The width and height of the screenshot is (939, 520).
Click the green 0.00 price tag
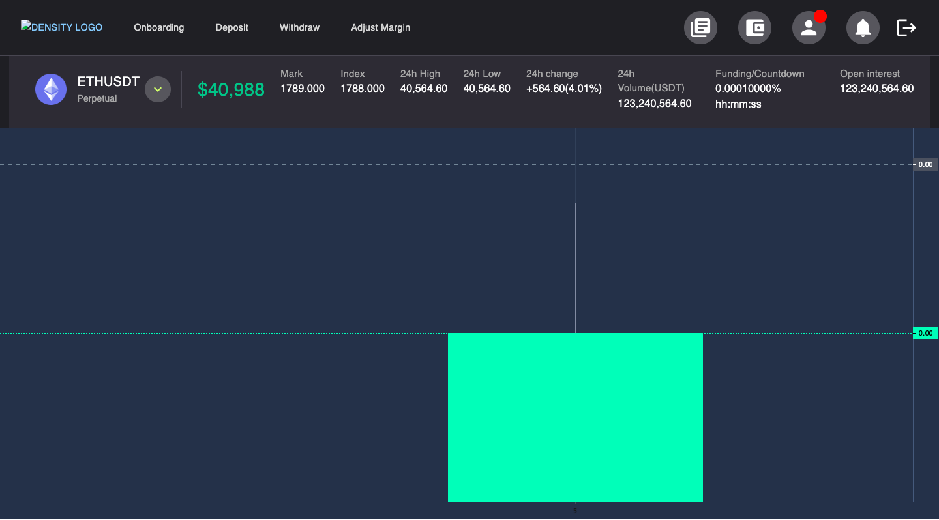[925, 333]
